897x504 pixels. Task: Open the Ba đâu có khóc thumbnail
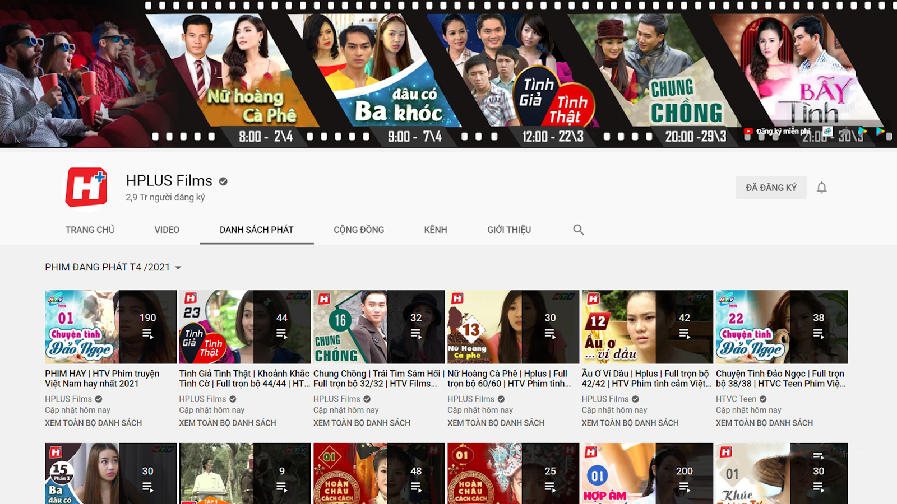point(110,474)
